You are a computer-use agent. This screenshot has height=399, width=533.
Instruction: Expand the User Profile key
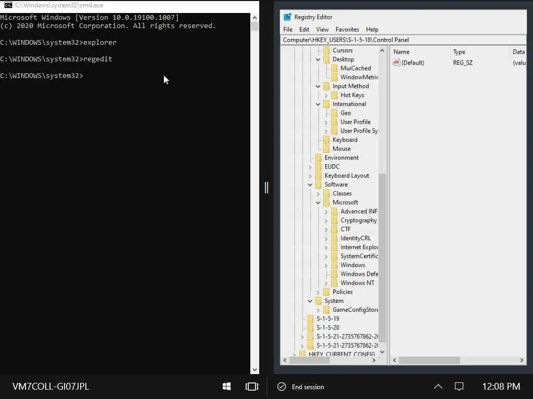click(326, 122)
